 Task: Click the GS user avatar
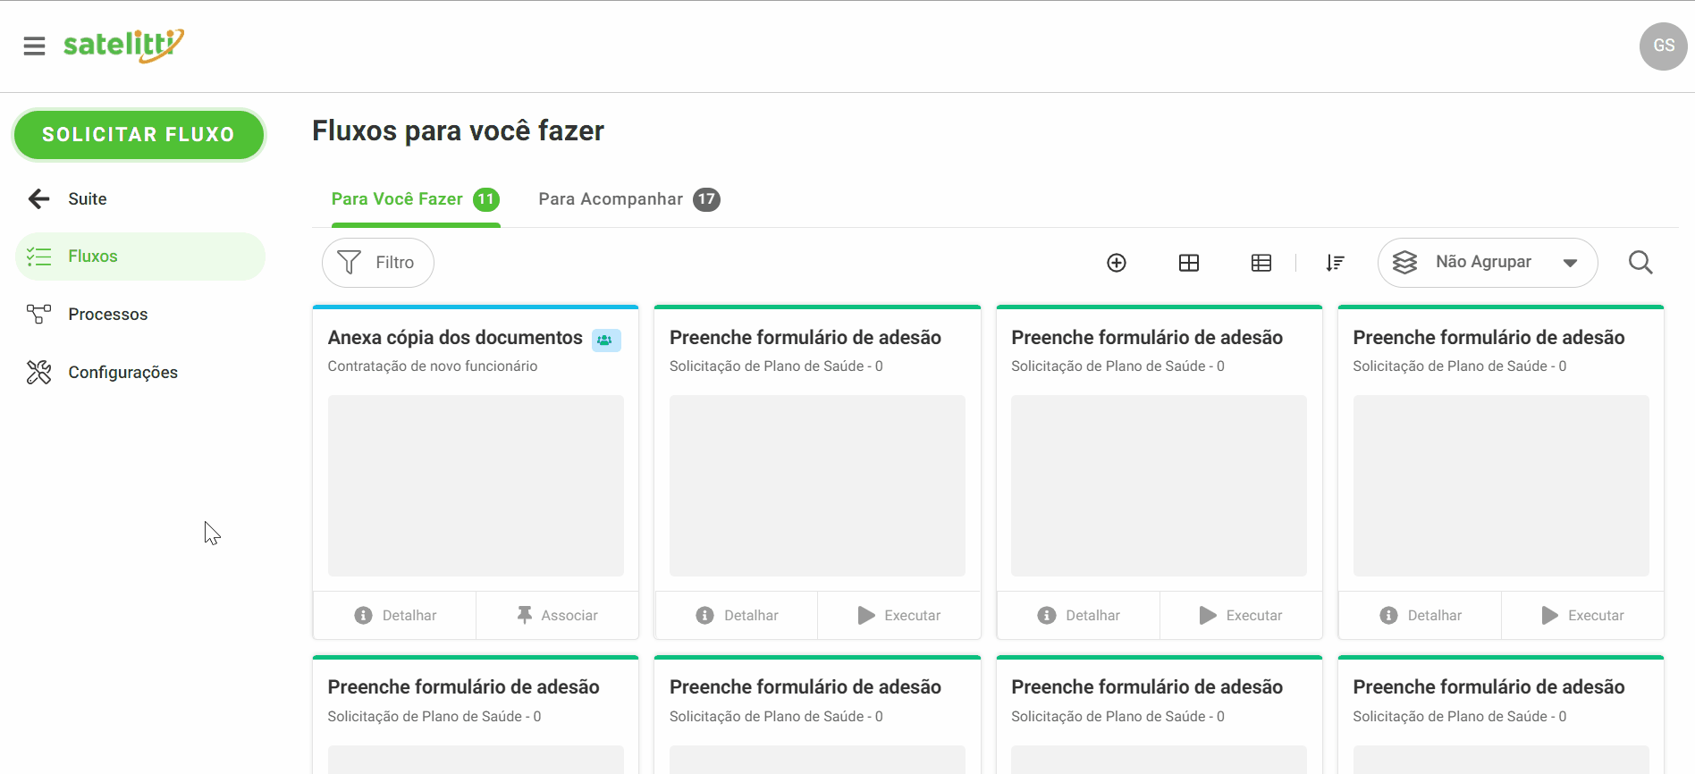click(1663, 46)
